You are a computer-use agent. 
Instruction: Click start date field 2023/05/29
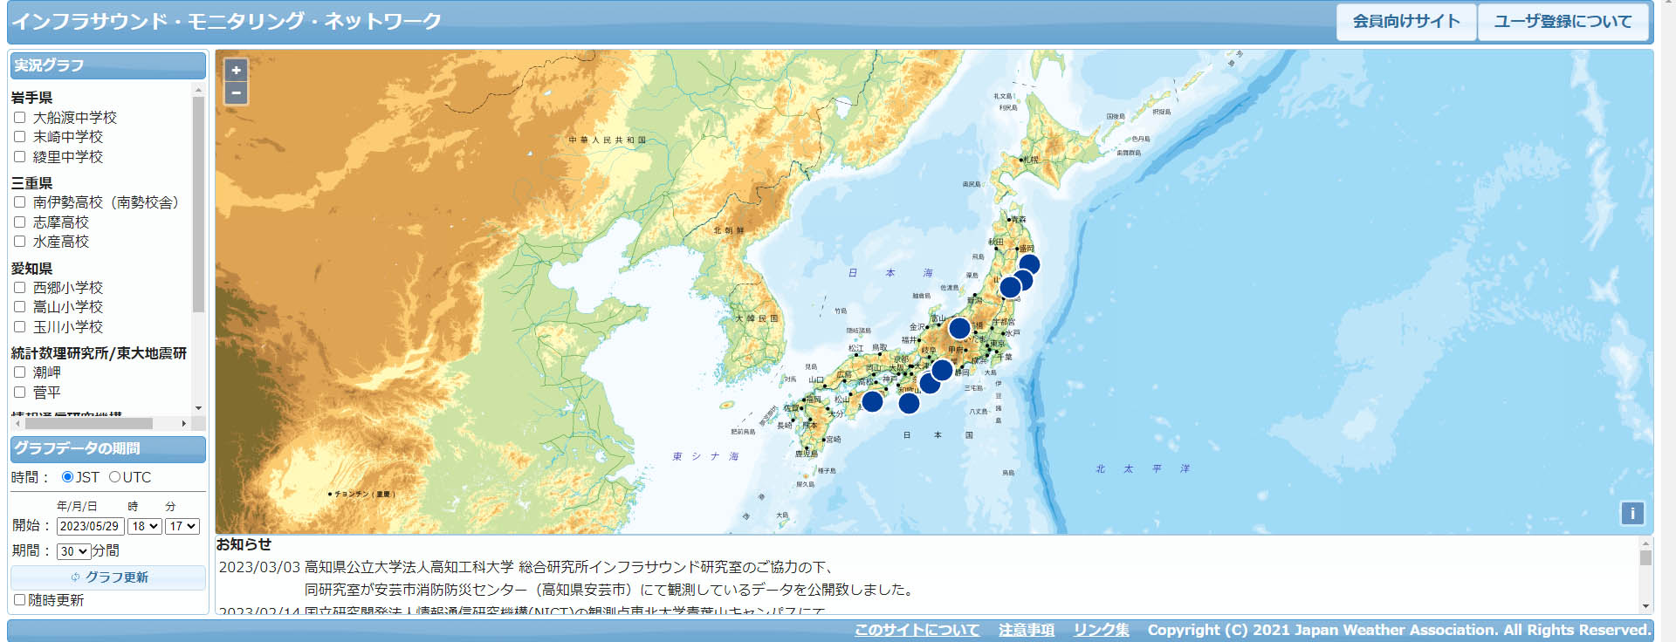91,526
